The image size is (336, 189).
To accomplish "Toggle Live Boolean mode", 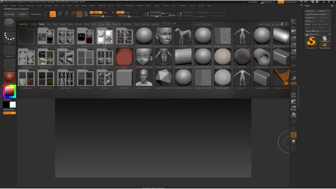I will click(x=35, y=14).
